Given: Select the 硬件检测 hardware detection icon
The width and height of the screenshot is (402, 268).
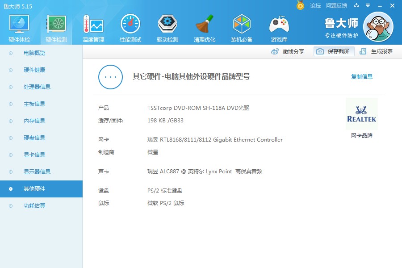Looking at the screenshot, I should point(56,28).
